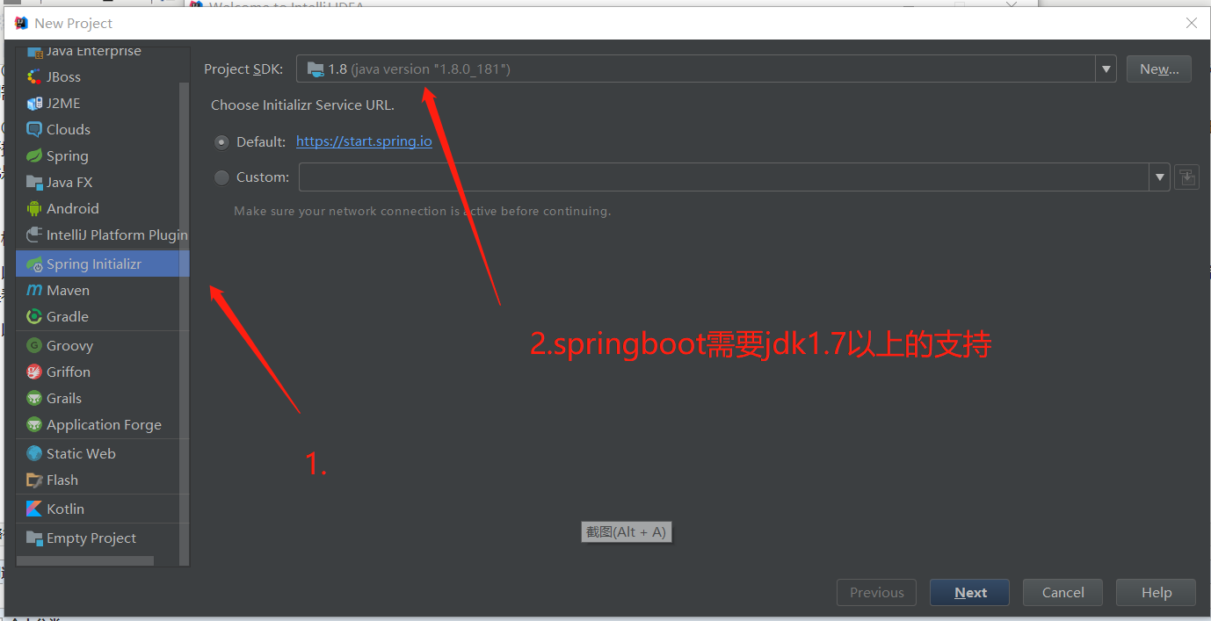Open the Project SDK dropdown arrow
This screenshot has width=1211, height=621.
(x=1106, y=69)
